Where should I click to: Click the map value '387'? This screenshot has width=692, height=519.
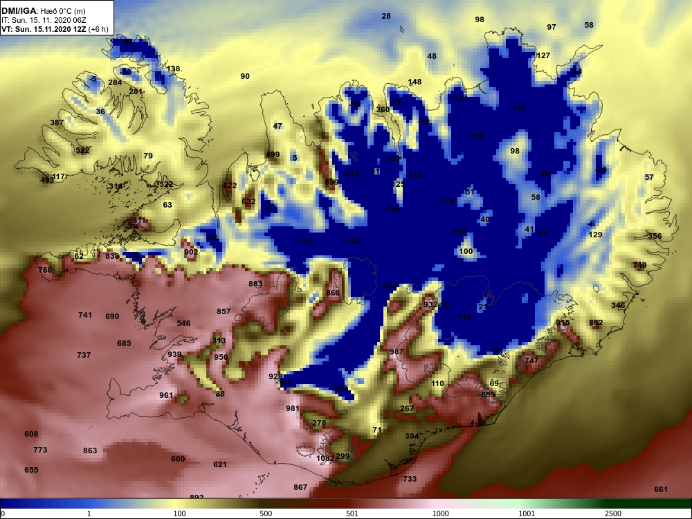(57, 122)
